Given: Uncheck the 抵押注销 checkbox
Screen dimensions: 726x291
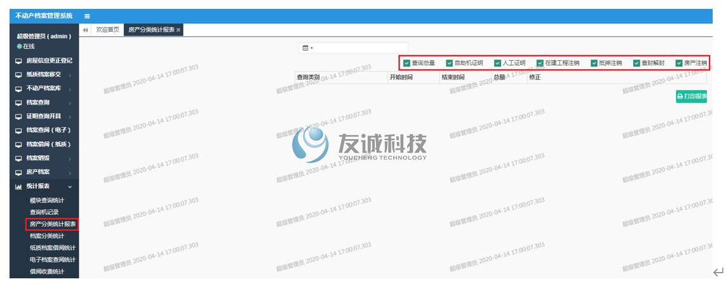Looking at the screenshot, I should click(594, 63).
